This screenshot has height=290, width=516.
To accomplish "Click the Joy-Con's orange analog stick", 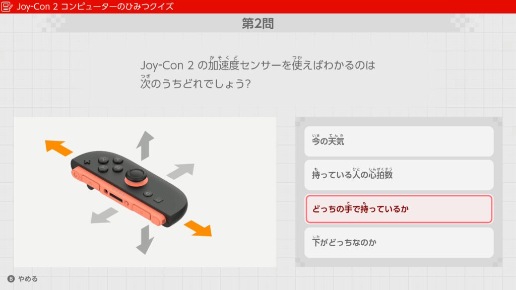I will (136, 177).
